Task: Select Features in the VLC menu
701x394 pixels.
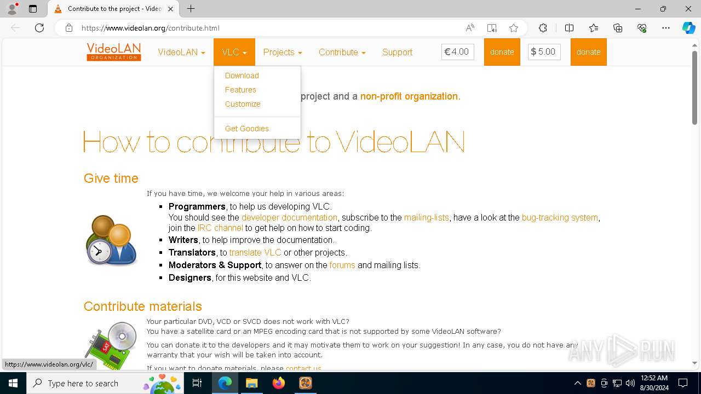Action: pyautogui.click(x=240, y=90)
